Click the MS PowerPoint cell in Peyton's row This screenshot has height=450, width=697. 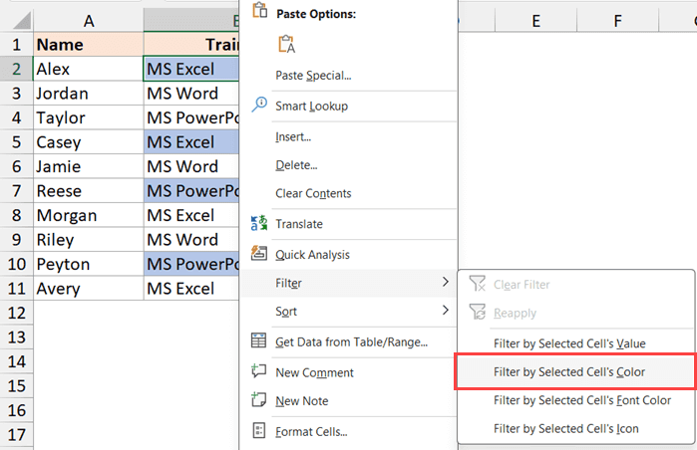click(x=191, y=264)
